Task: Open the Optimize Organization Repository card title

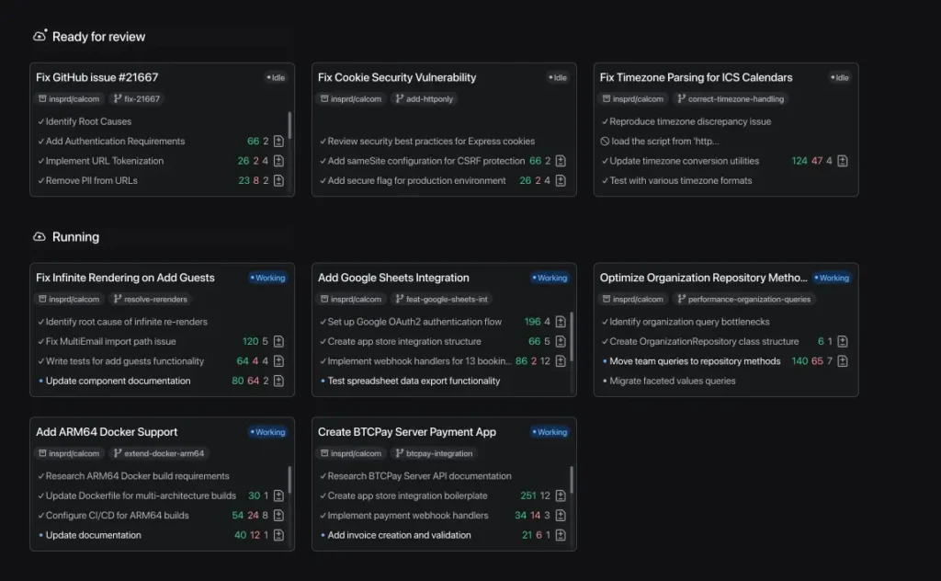Action: [x=703, y=278]
